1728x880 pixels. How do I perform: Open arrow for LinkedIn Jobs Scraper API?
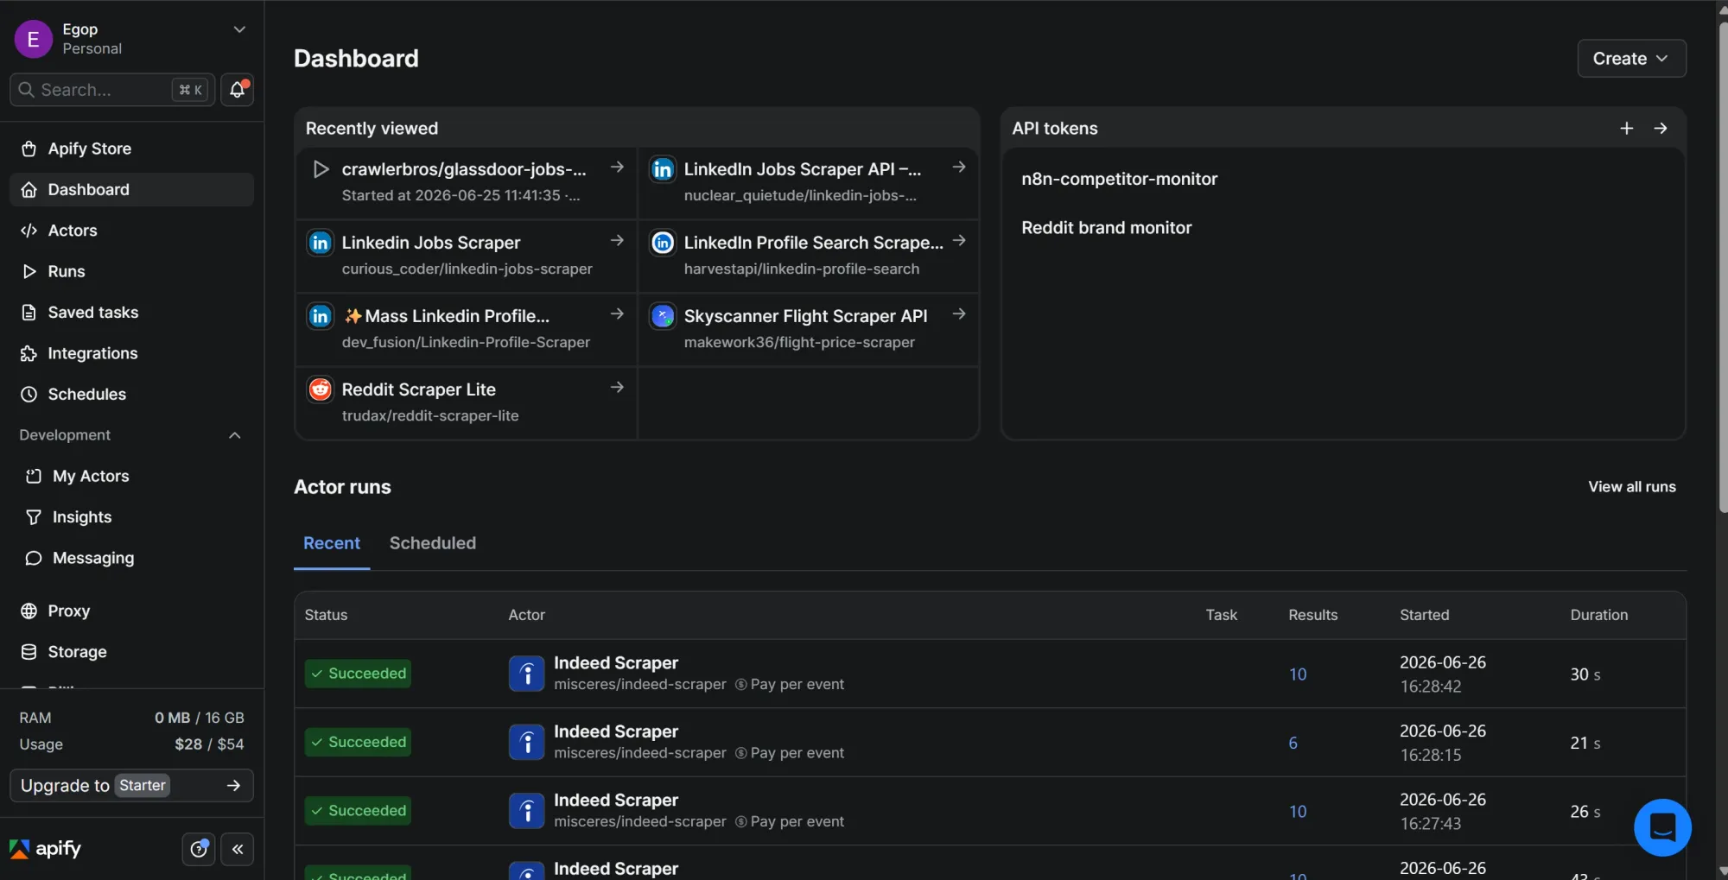[x=958, y=167]
